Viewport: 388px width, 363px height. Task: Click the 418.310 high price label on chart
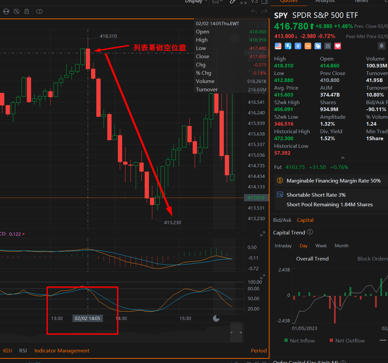[108, 36]
